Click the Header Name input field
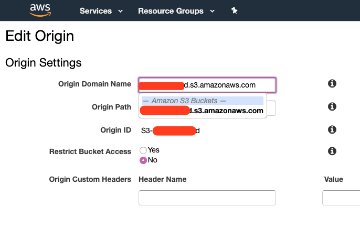 207,198
